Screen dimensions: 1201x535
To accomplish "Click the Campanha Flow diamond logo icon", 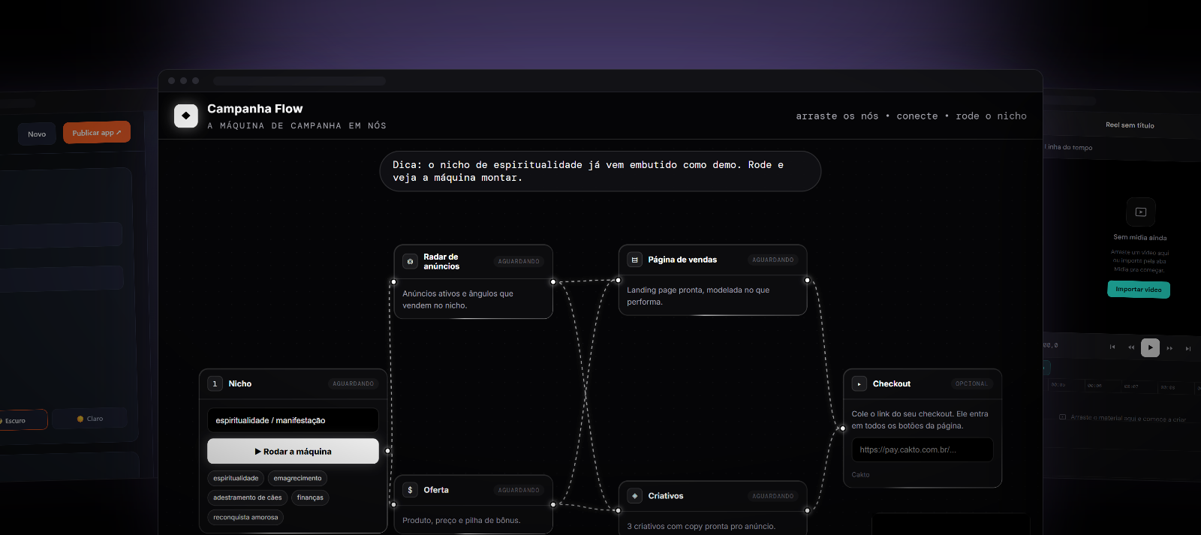I will [186, 116].
